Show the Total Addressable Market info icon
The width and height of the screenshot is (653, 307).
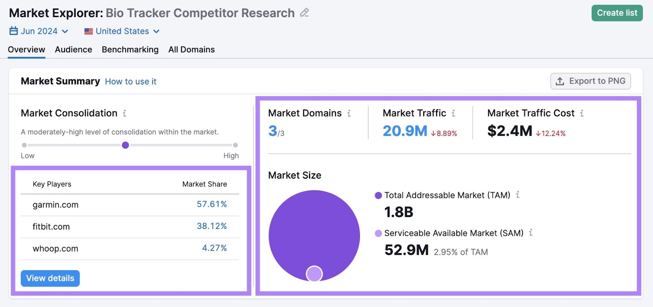(518, 195)
